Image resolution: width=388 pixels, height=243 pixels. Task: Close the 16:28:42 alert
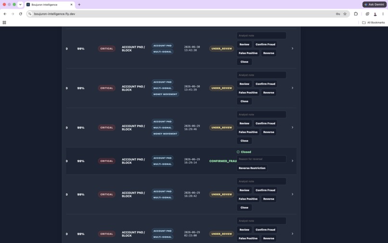click(244, 207)
